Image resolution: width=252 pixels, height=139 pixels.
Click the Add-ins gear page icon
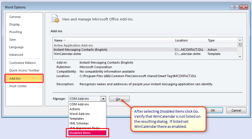(x=55, y=19)
